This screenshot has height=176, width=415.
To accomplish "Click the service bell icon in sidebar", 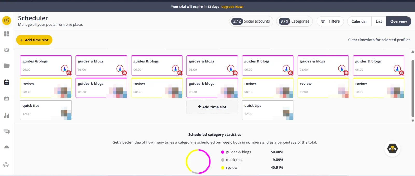I will click(7, 147).
